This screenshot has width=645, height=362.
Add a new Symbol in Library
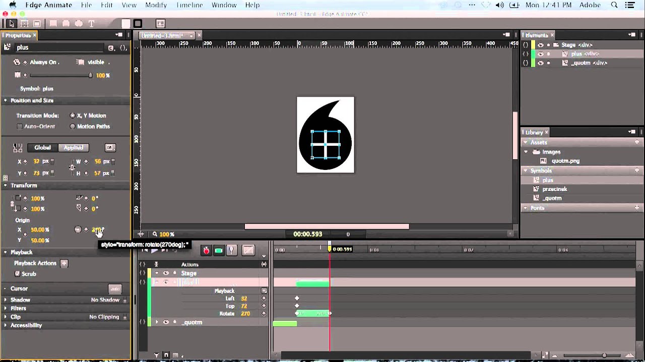click(637, 170)
